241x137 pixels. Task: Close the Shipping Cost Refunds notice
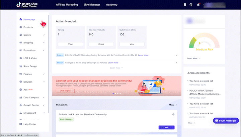click(176, 62)
